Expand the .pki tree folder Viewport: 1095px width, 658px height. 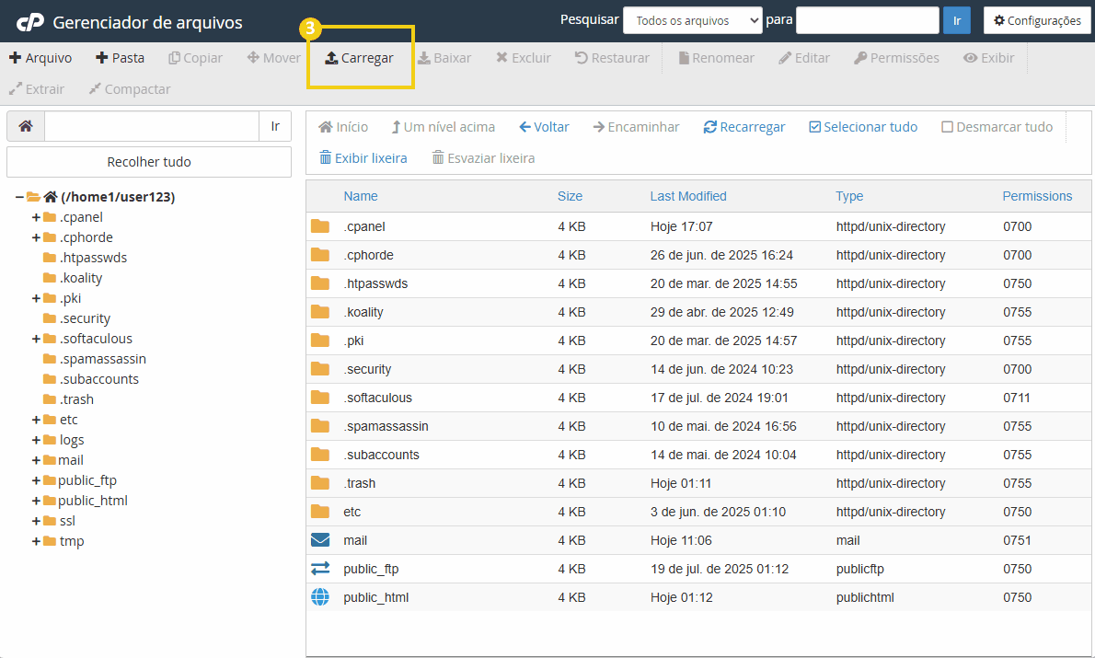tap(36, 298)
